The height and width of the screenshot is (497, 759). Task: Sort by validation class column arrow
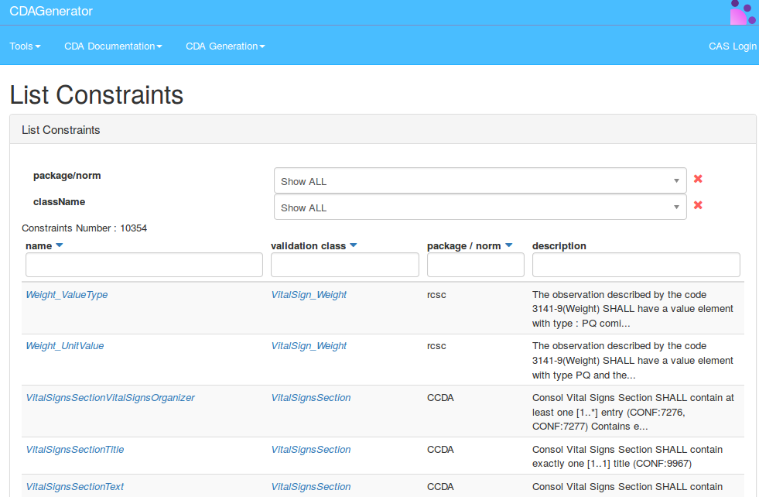(x=354, y=245)
